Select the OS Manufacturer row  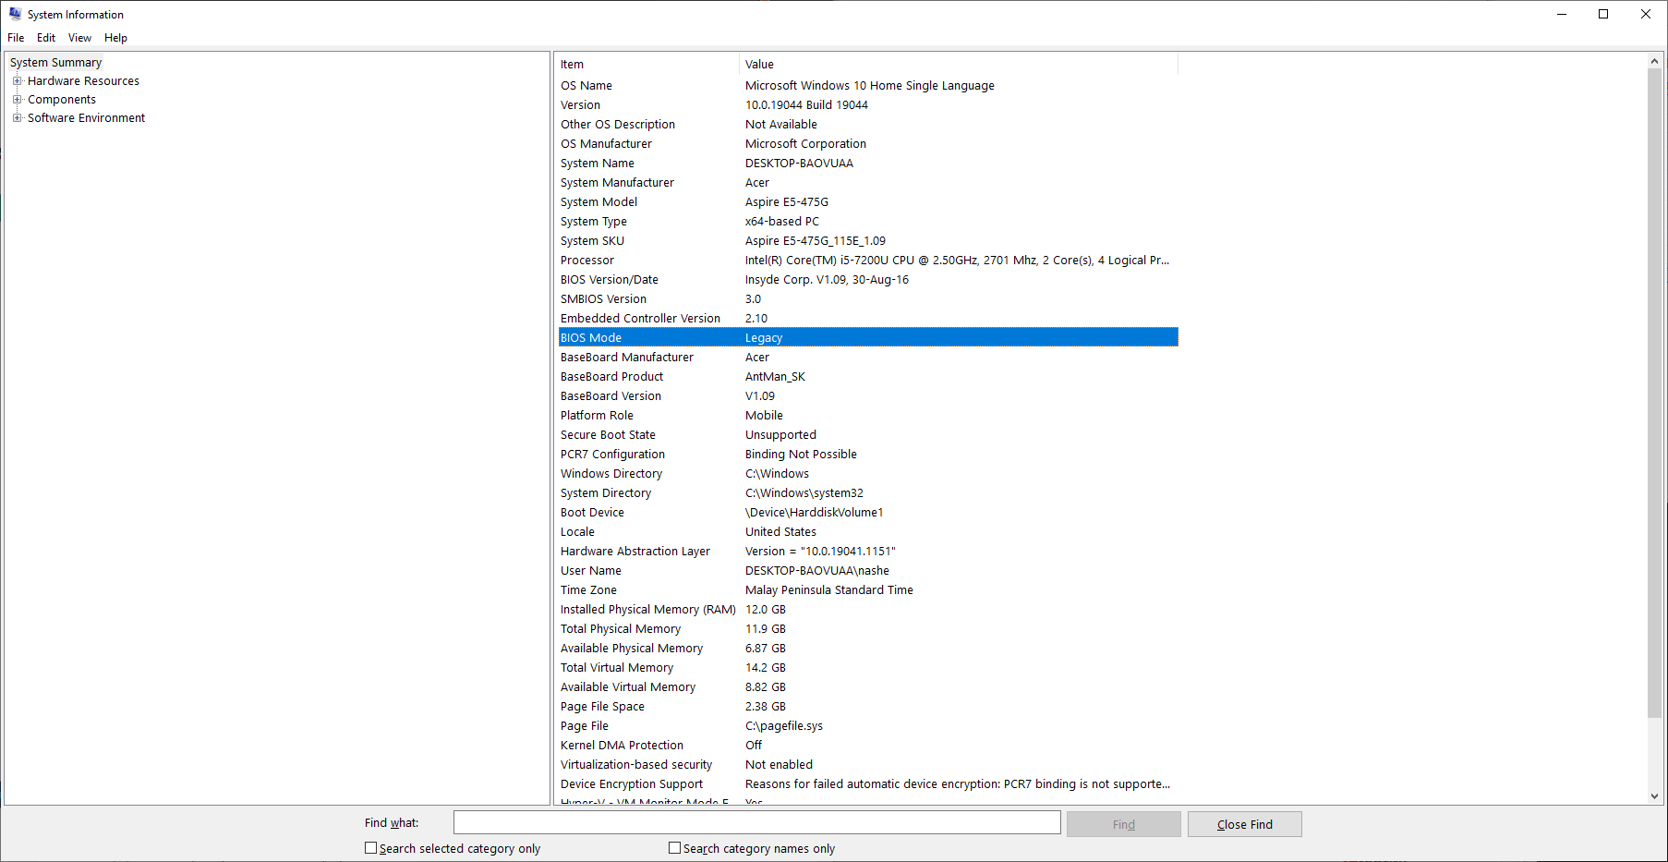coord(868,144)
